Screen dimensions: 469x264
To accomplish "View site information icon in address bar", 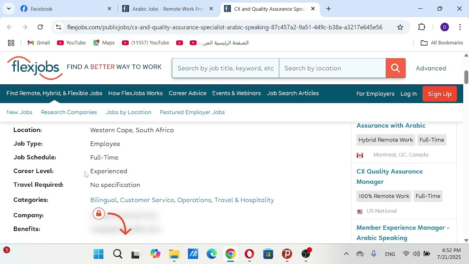I will (59, 27).
